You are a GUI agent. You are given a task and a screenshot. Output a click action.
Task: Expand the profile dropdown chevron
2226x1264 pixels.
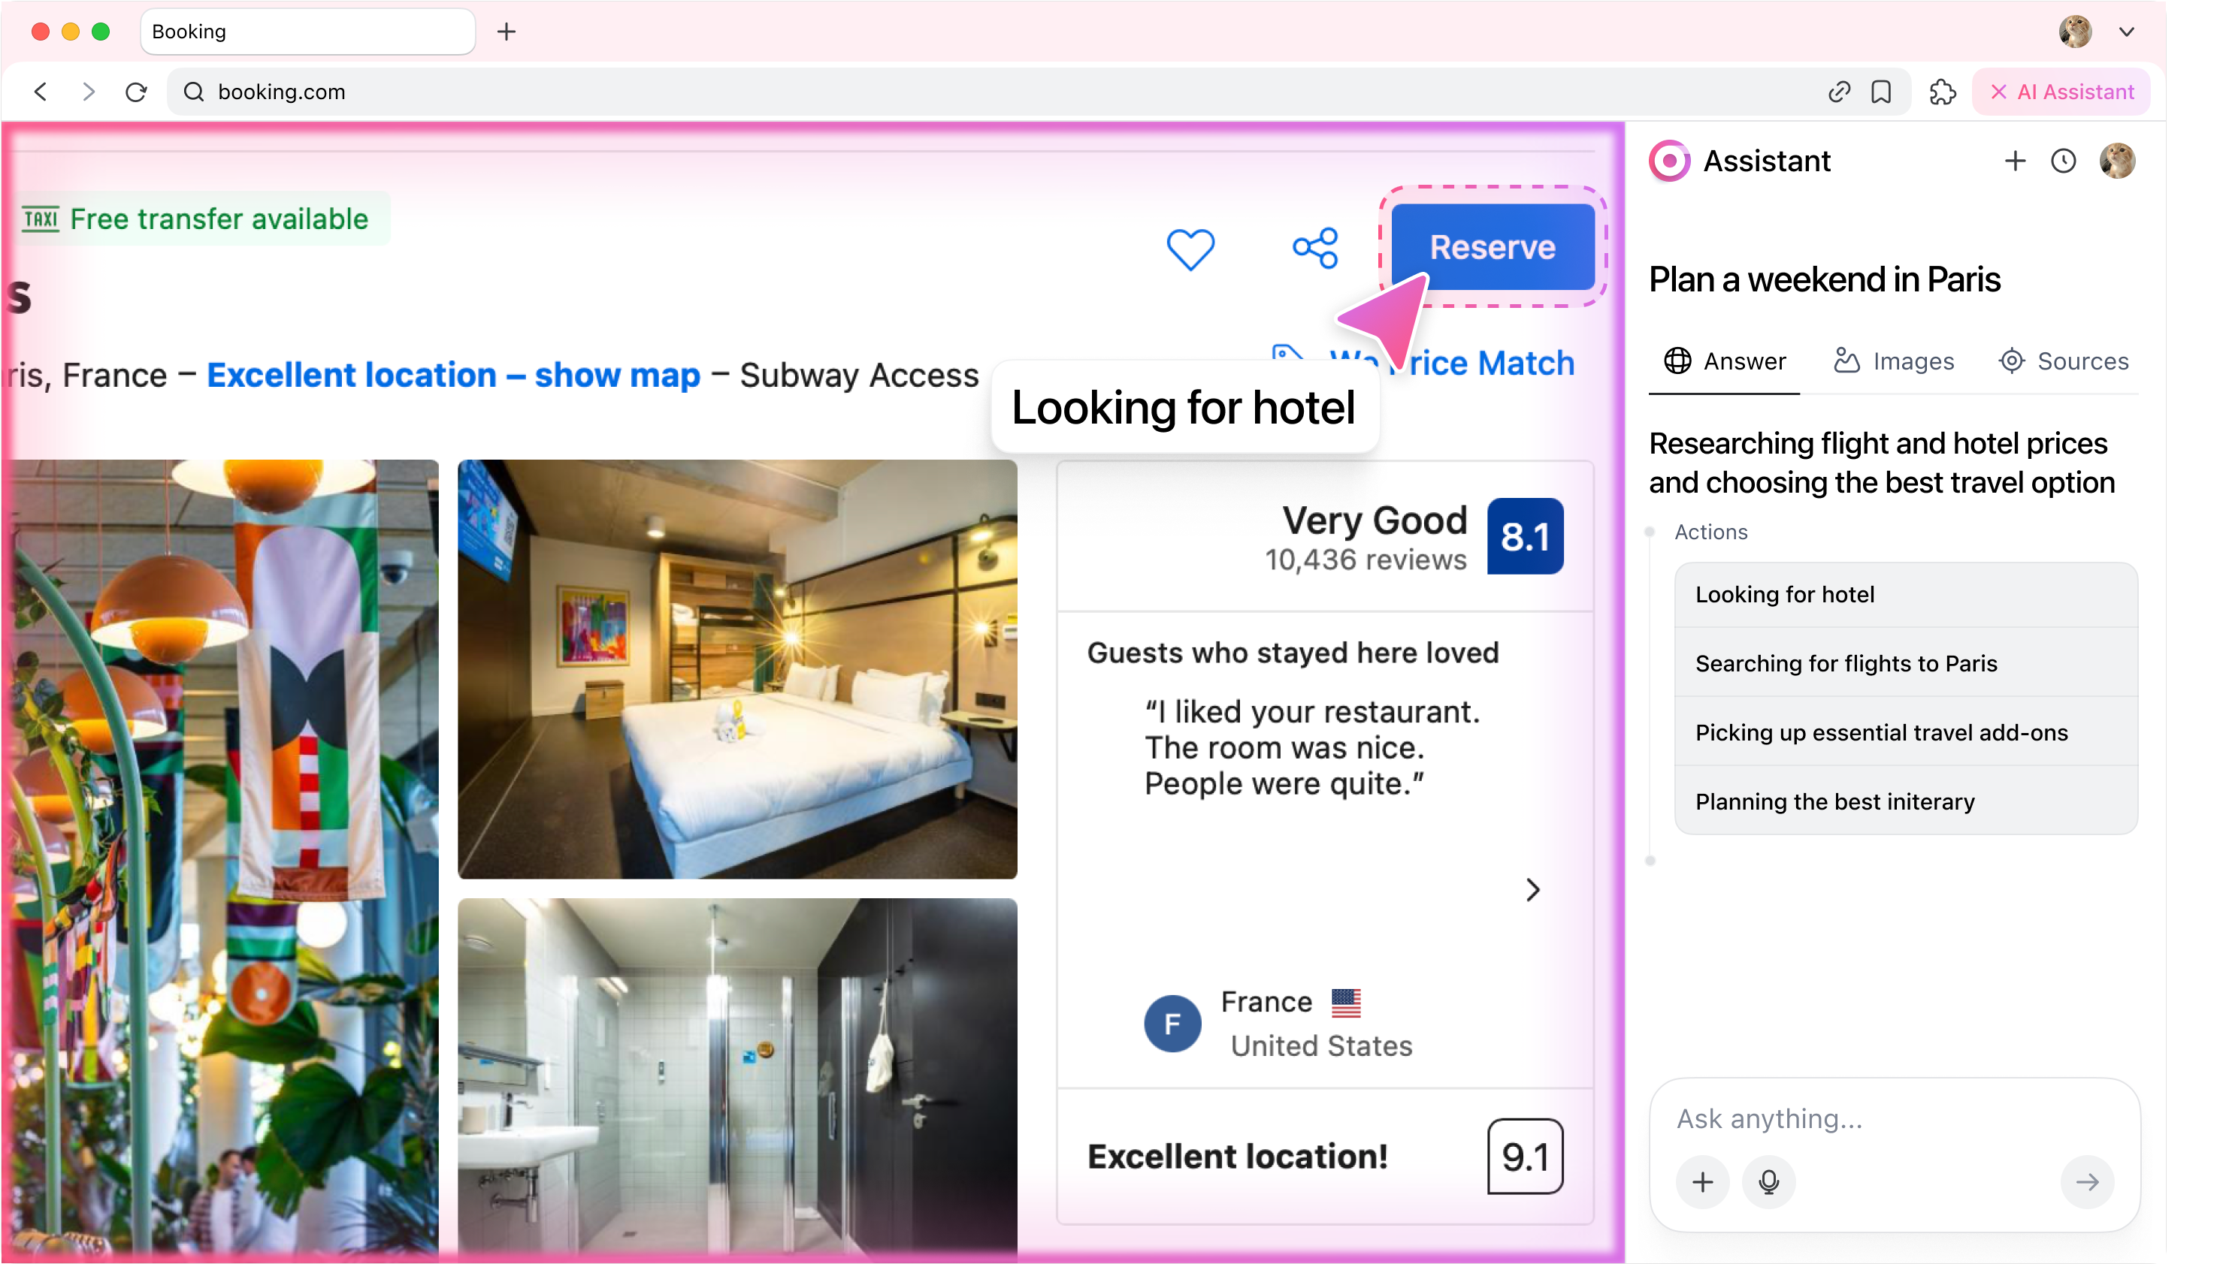coord(2126,32)
